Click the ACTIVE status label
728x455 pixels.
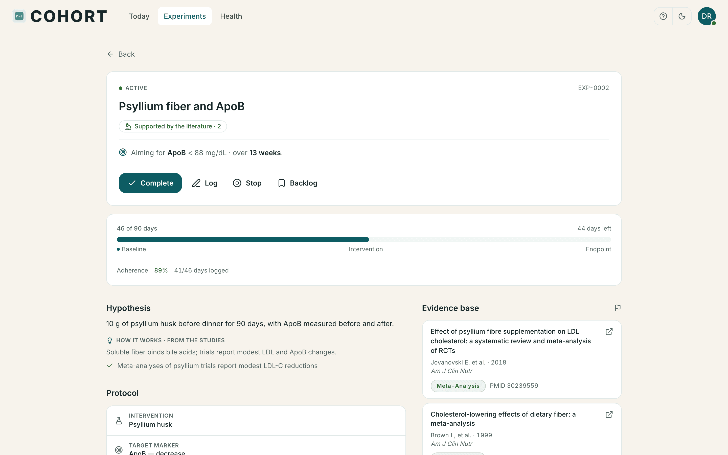tap(136, 88)
